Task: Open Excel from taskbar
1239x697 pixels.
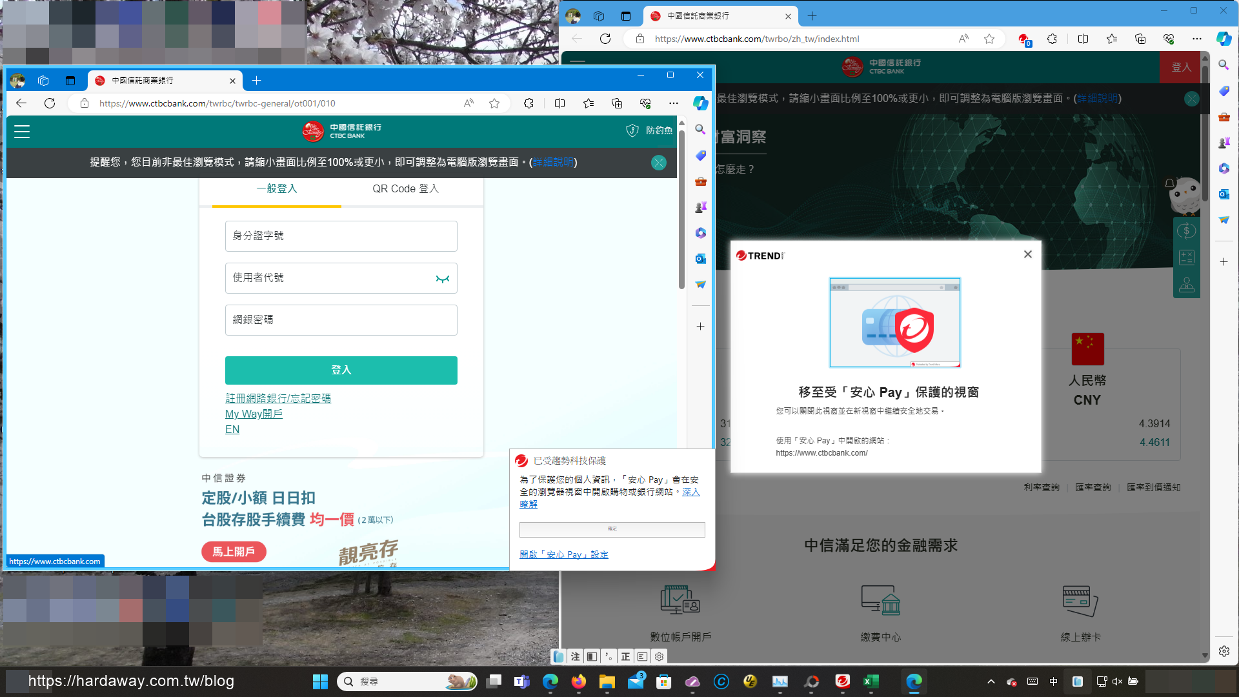Action: [x=871, y=682]
